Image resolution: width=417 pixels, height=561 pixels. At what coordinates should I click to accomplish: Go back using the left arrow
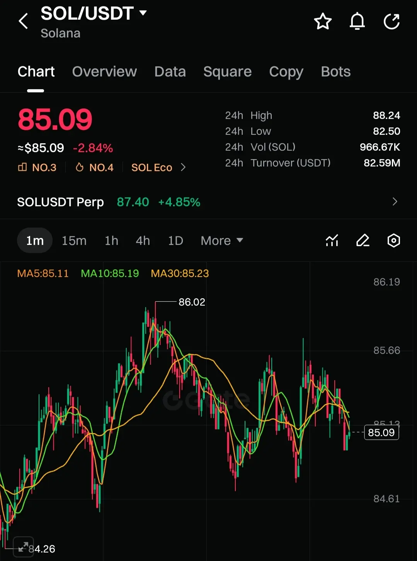click(24, 21)
